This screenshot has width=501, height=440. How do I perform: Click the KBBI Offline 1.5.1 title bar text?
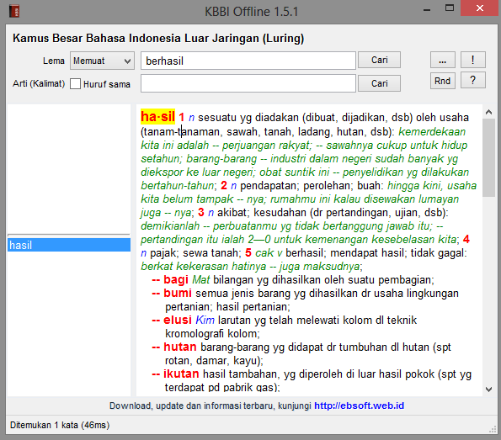pyautogui.click(x=252, y=12)
